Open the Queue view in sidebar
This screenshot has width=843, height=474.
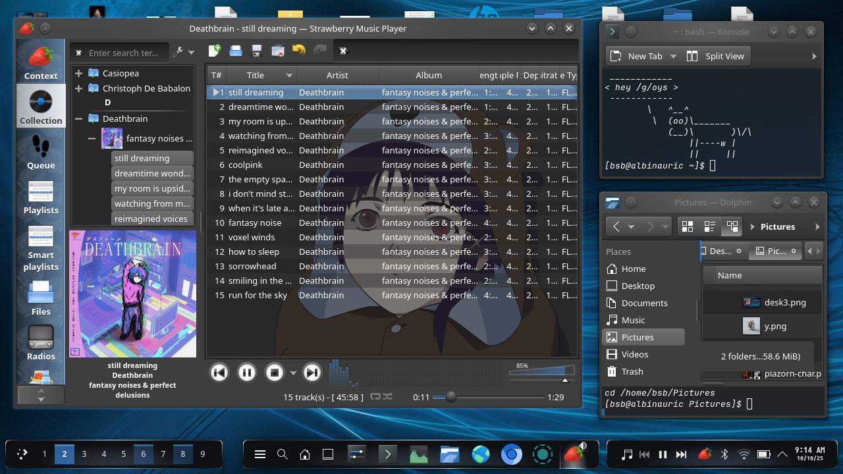click(x=41, y=152)
